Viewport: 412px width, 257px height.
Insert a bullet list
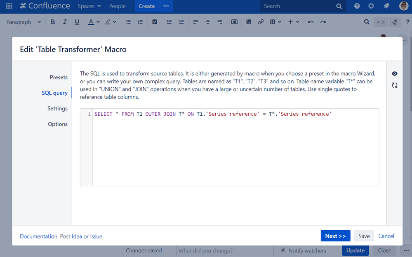tap(128, 22)
